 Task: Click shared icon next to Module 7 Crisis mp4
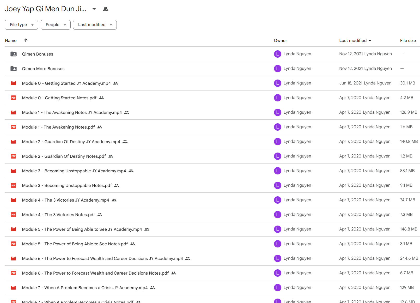pyautogui.click(x=153, y=288)
